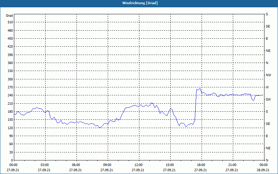Select the 27.09.21 date beneath 18:00
The image size is (278, 174).
(201, 170)
